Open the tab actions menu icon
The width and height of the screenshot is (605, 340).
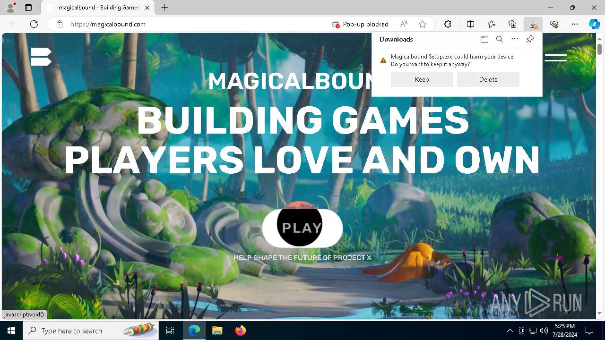(x=28, y=8)
